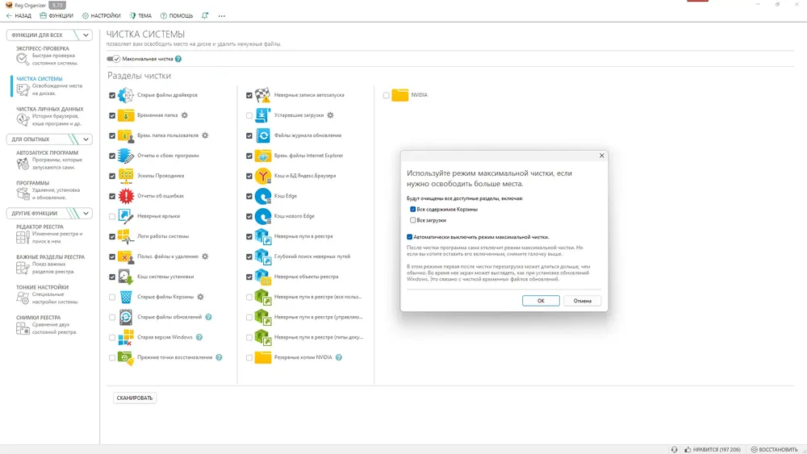Click the Сканировать button
The image size is (807, 454).
(135, 398)
